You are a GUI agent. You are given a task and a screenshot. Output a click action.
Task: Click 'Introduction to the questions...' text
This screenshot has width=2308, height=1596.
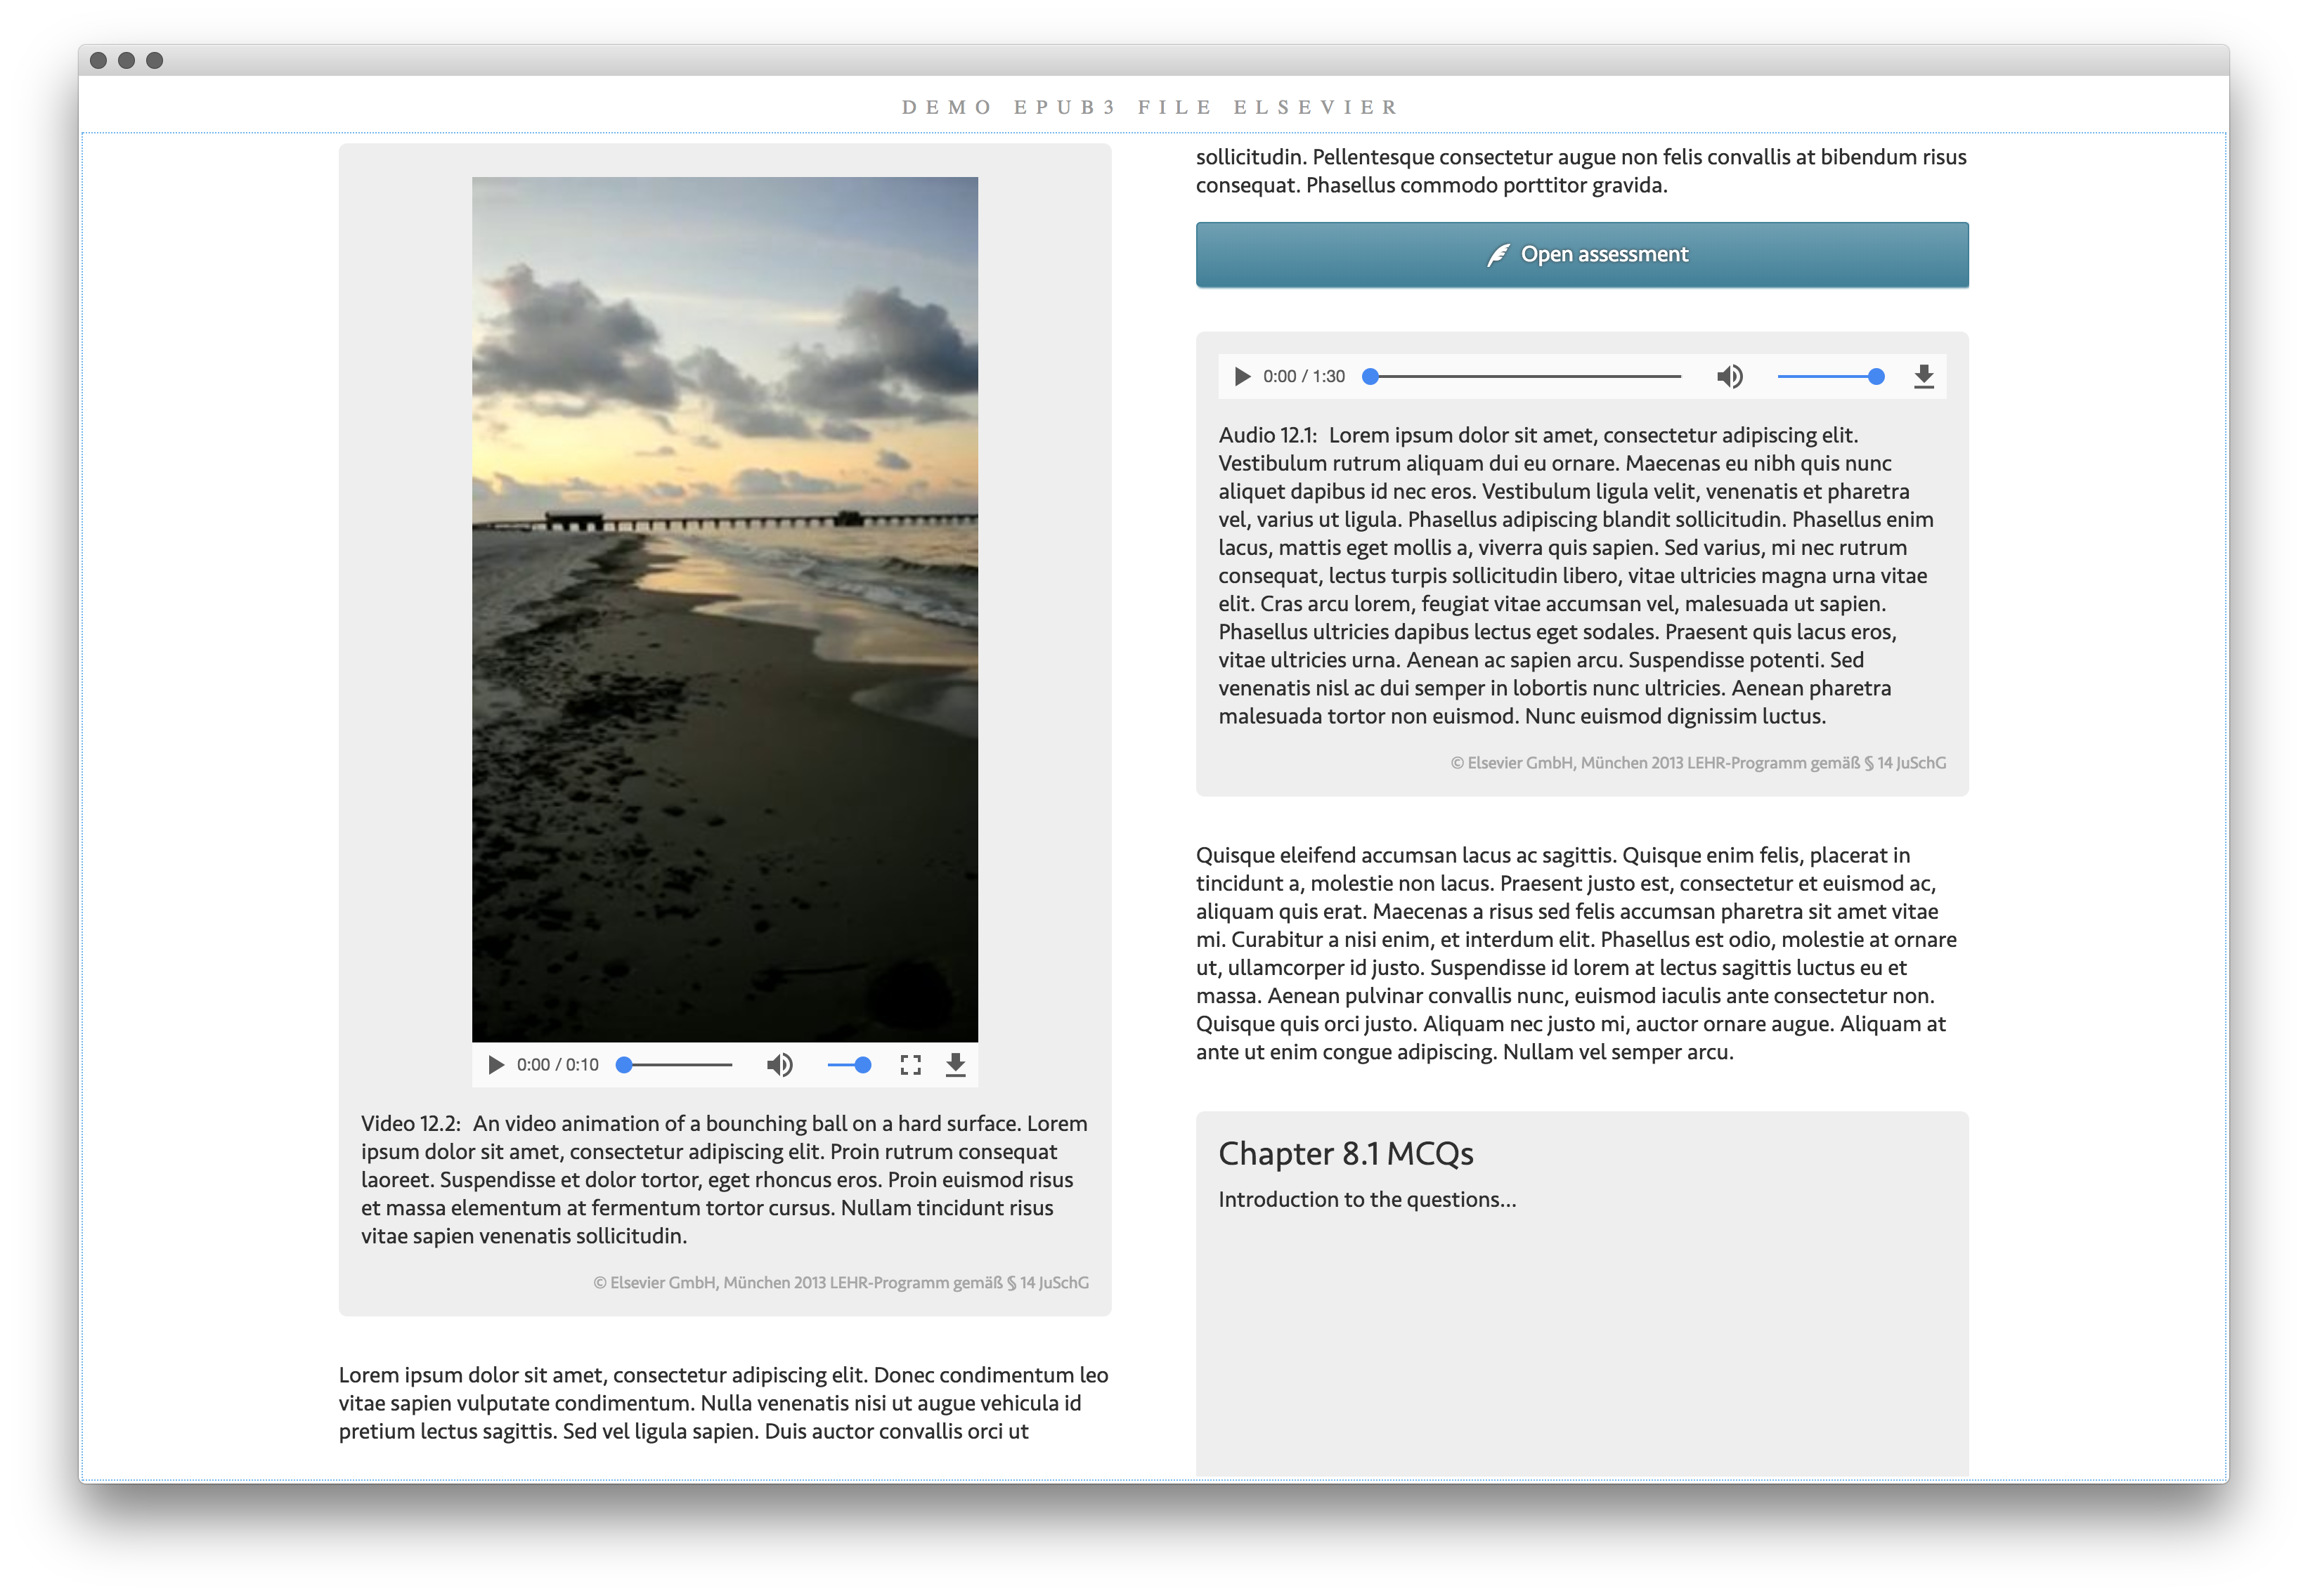(x=1368, y=1199)
